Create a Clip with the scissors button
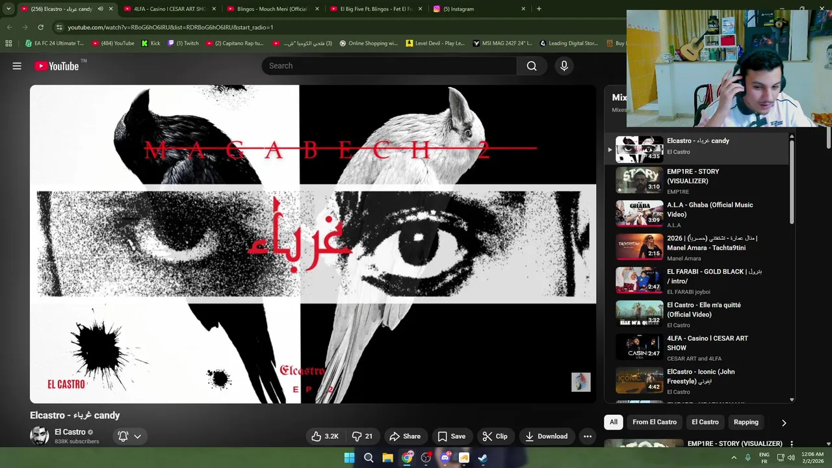The image size is (832, 468). click(x=495, y=436)
